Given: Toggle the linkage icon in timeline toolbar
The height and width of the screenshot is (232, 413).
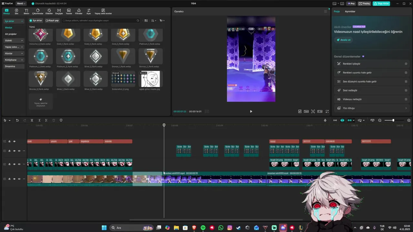Looking at the screenshot, I should coord(349,120).
